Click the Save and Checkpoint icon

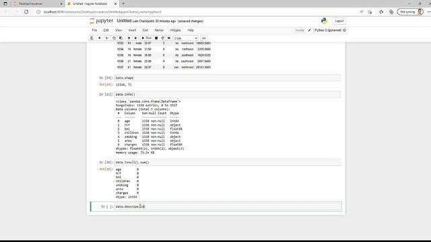point(92,38)
